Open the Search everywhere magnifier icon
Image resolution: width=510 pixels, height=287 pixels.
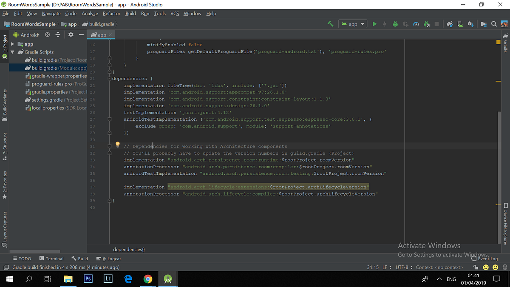494,24
